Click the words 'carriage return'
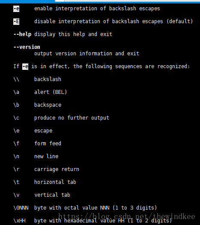The height and width of the screenshot is (225, 200). pos(57,169)
